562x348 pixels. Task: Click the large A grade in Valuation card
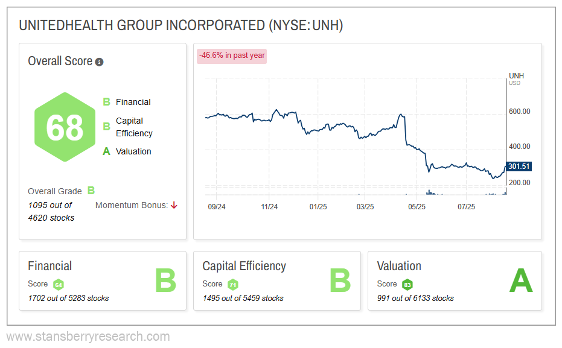tap(521, 281)
